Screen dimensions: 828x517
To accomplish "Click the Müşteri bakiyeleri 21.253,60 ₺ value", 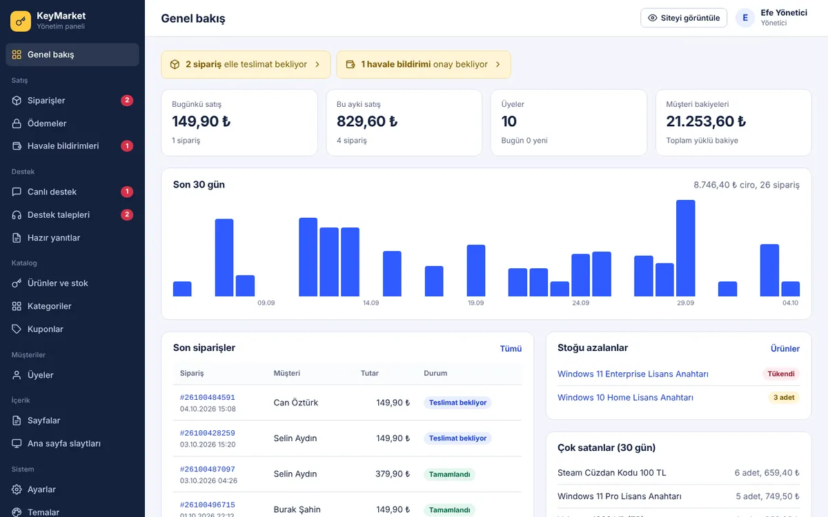I will pos(706,122).
